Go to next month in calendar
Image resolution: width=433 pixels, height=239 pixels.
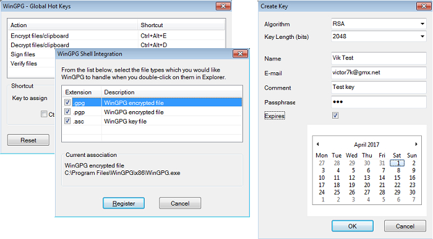click(416, 144)
